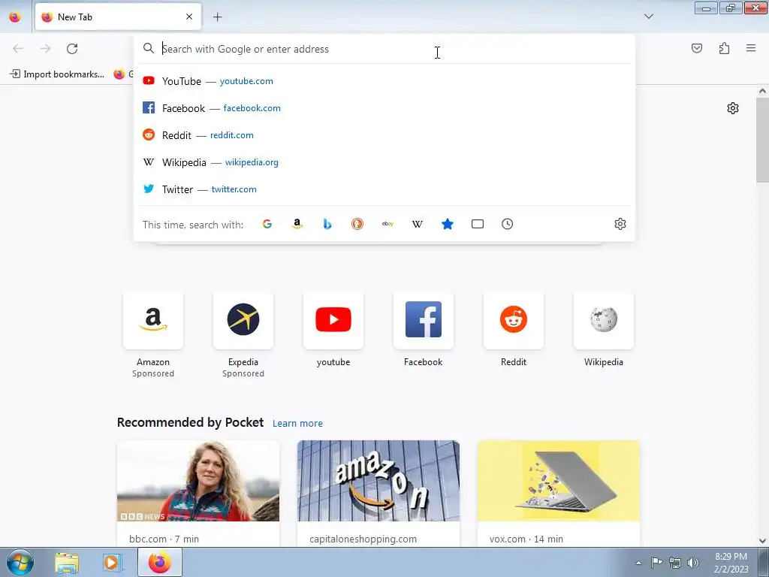
Task: Switch to the New Tab tab
Action: (118, 17)
